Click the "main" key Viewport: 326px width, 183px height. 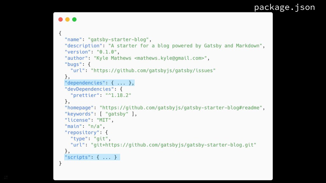[x=73, y=126]
